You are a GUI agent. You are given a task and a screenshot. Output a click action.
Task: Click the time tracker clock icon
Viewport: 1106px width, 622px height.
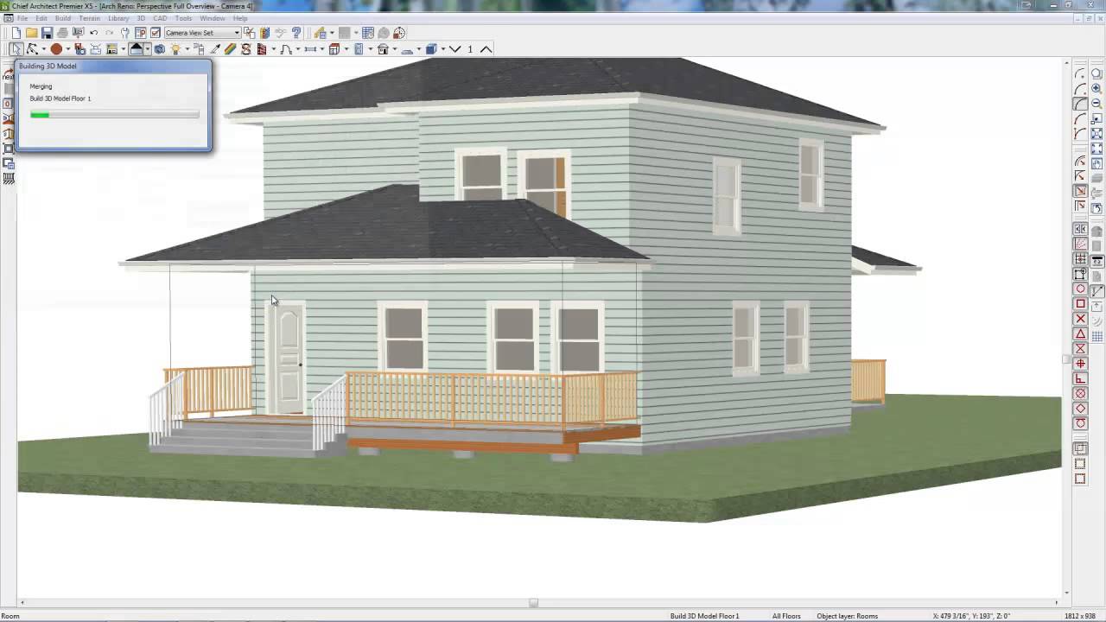(x=399, y=33)
